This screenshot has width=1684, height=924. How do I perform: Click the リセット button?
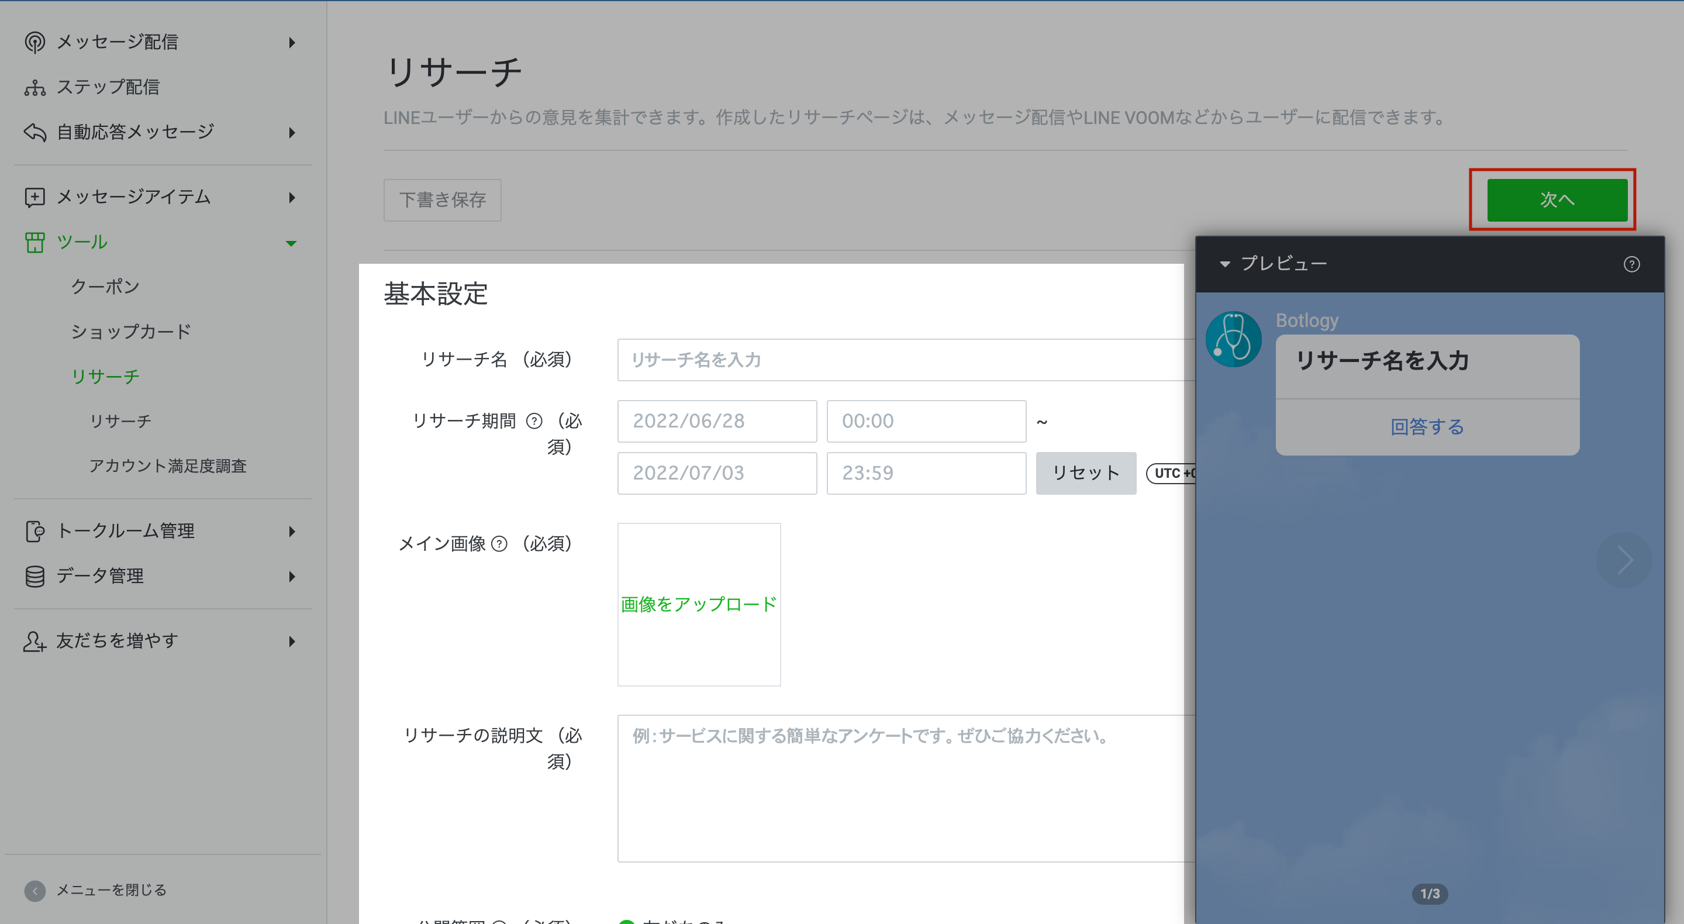[x=1085, y=473]
